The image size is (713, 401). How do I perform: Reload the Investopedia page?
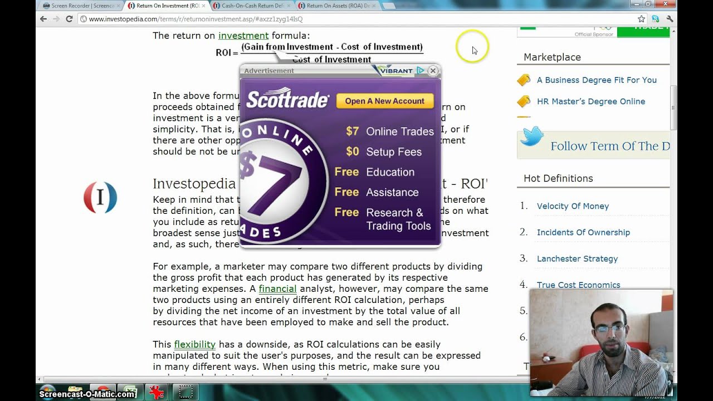69,19
